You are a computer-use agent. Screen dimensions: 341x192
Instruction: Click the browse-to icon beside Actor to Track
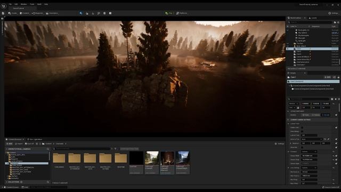point(325,139)
